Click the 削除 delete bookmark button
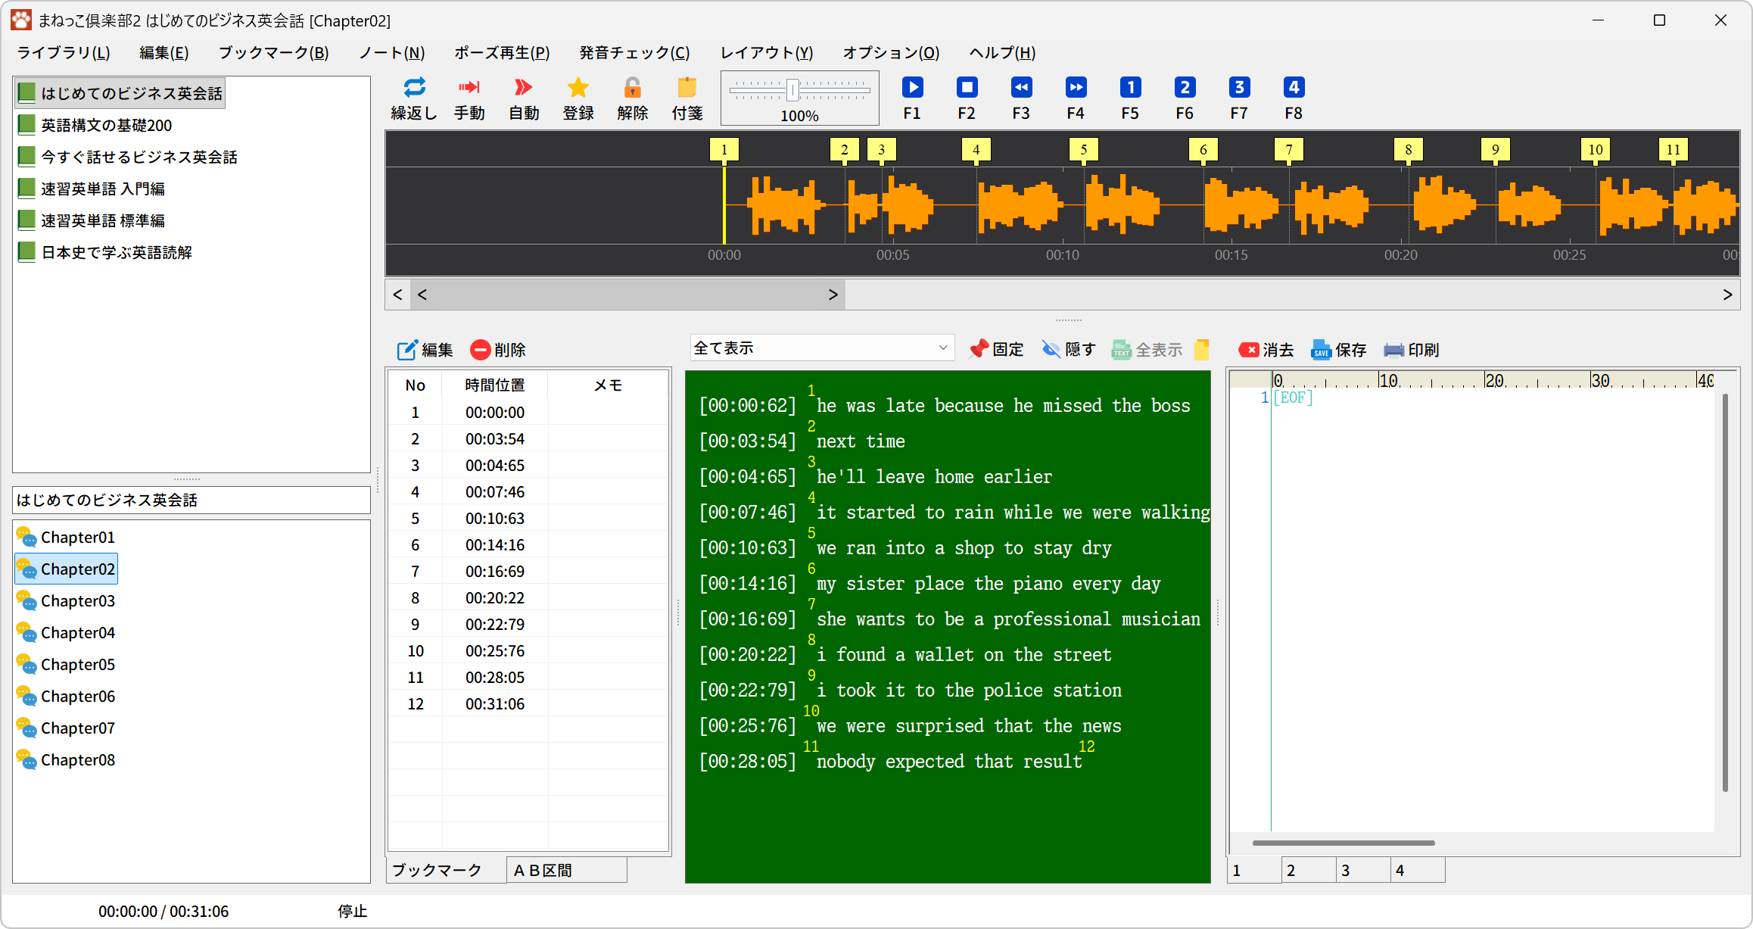The width and height of the screenshot is (1753, 929). [x=498, y=350]
